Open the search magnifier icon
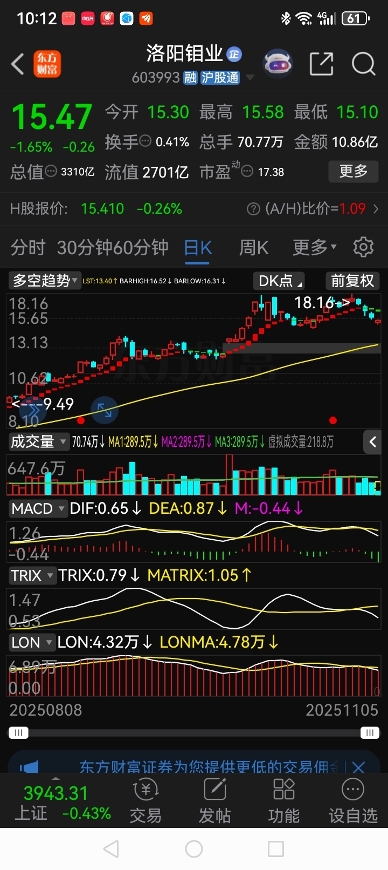The height and width of the screenshot is (870, 388). point(364,64)
